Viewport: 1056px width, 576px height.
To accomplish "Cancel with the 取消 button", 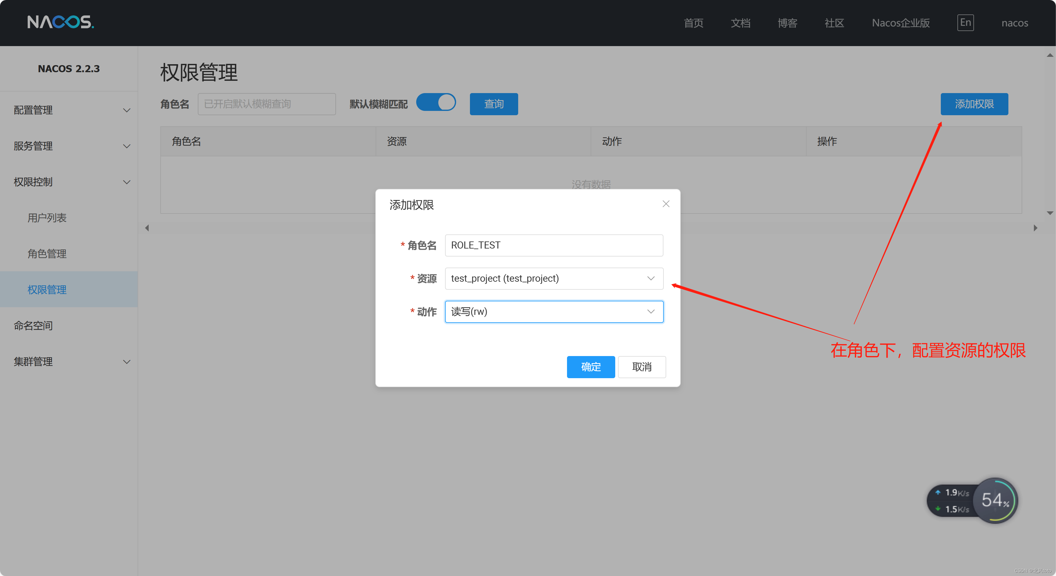I will pyautogui.click(x=642, y=367).
